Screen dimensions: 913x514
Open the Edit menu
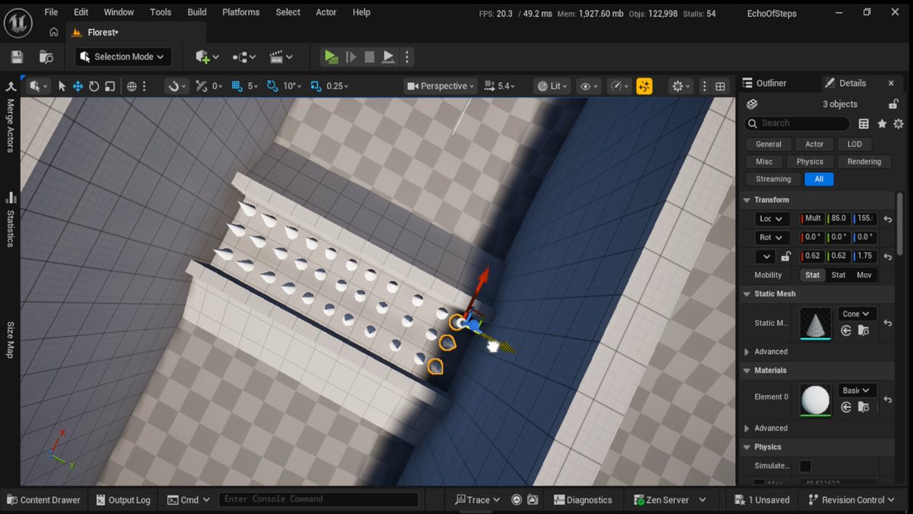point(81,12)
